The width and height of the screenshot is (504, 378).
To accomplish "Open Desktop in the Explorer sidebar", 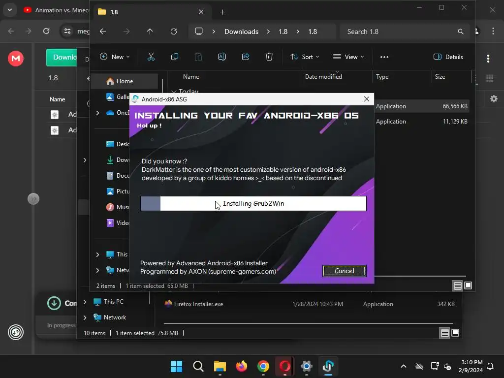I will 117,144.
